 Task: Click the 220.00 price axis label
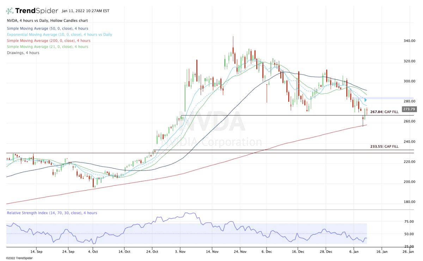tap(410, 162)
